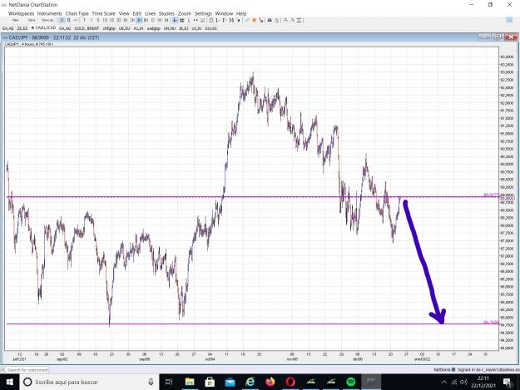Select the line chart type icon
Image resolution: width=520 pixels, height=390 pixels.
(76, 20)
